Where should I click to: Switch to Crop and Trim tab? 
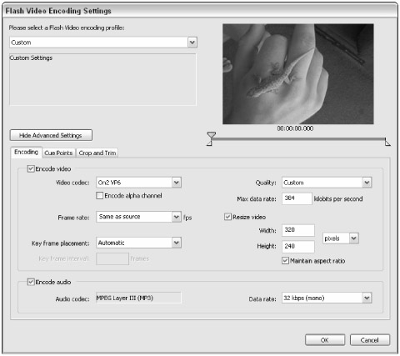pos(97,153)
